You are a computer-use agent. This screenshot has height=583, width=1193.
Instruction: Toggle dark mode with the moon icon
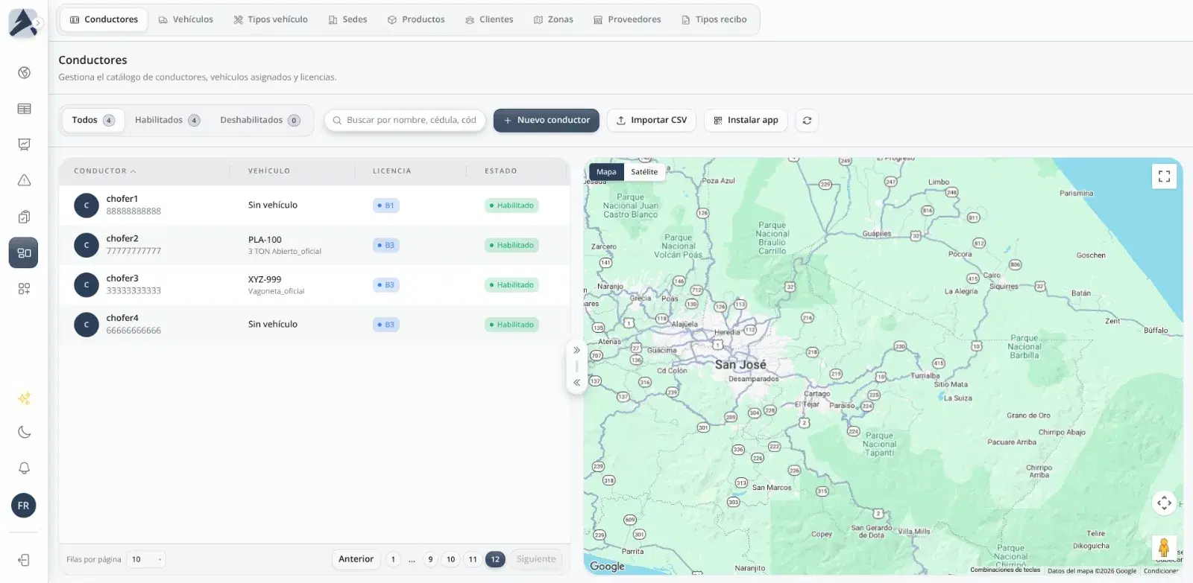[x=24, y=433]
